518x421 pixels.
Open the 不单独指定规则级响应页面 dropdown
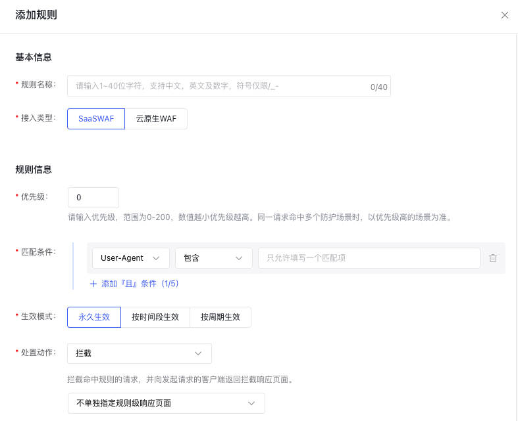click(167, 403)
